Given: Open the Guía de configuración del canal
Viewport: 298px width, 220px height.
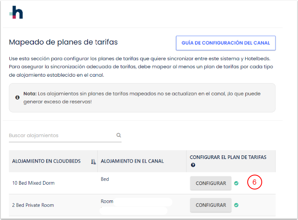Looking at the screenshot, I should [x=226, y=43].
